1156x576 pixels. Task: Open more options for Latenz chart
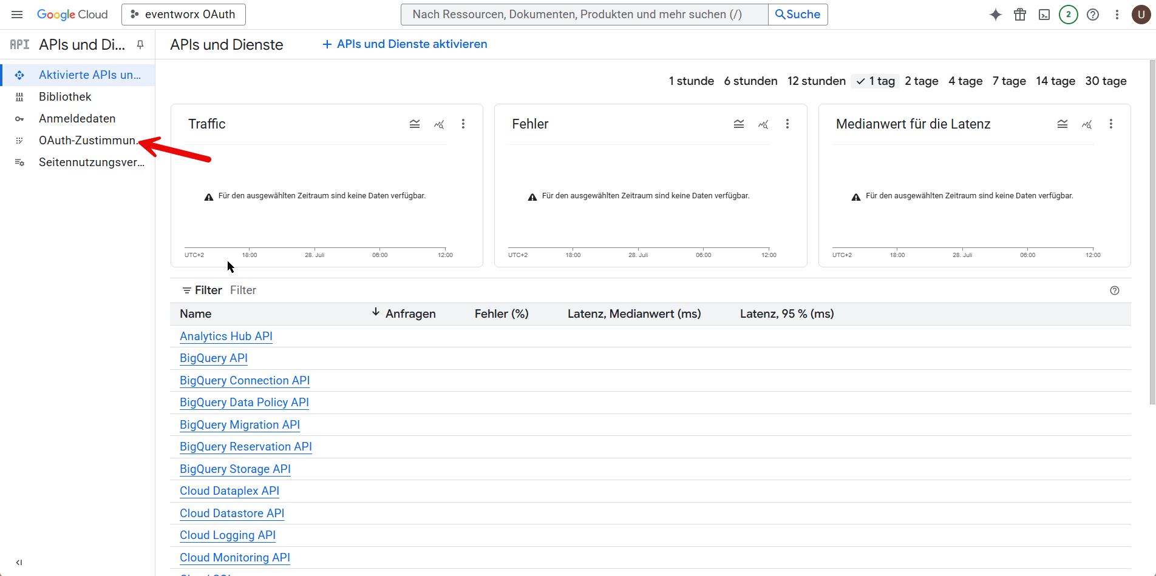tap(1111, 124)
